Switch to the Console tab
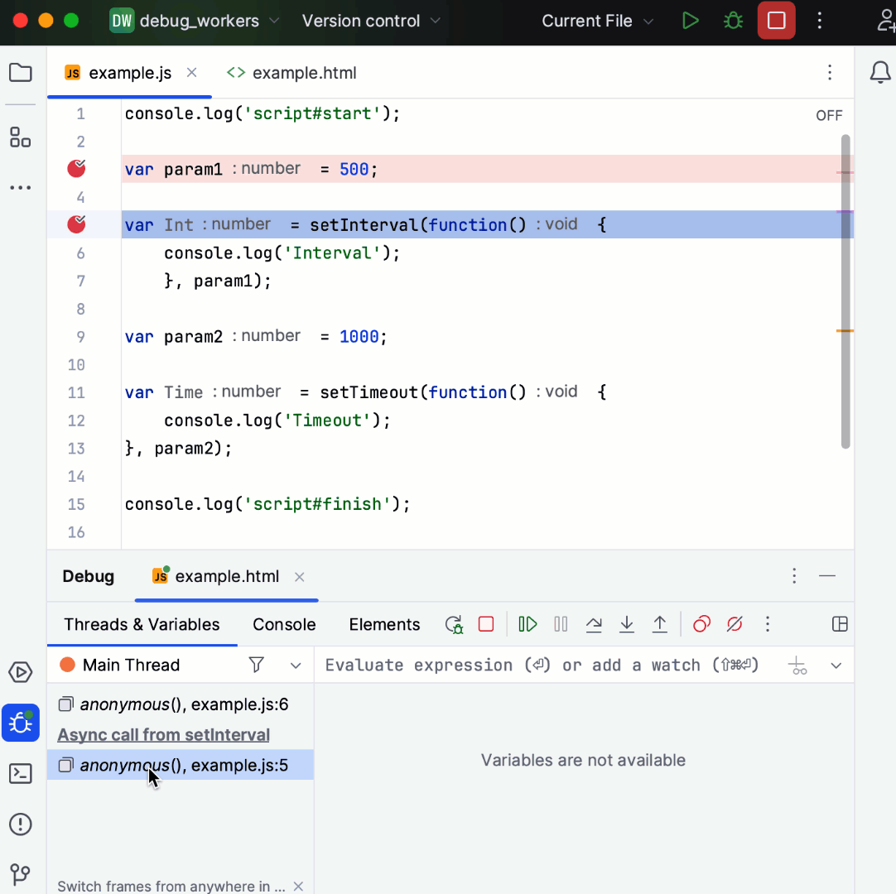This screenshot has width=896, height=894. [284, 624]
